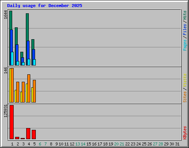Click day label 10 on x-axis
The width and height of the screenshot is (189, 148).
tap(61, 144)
